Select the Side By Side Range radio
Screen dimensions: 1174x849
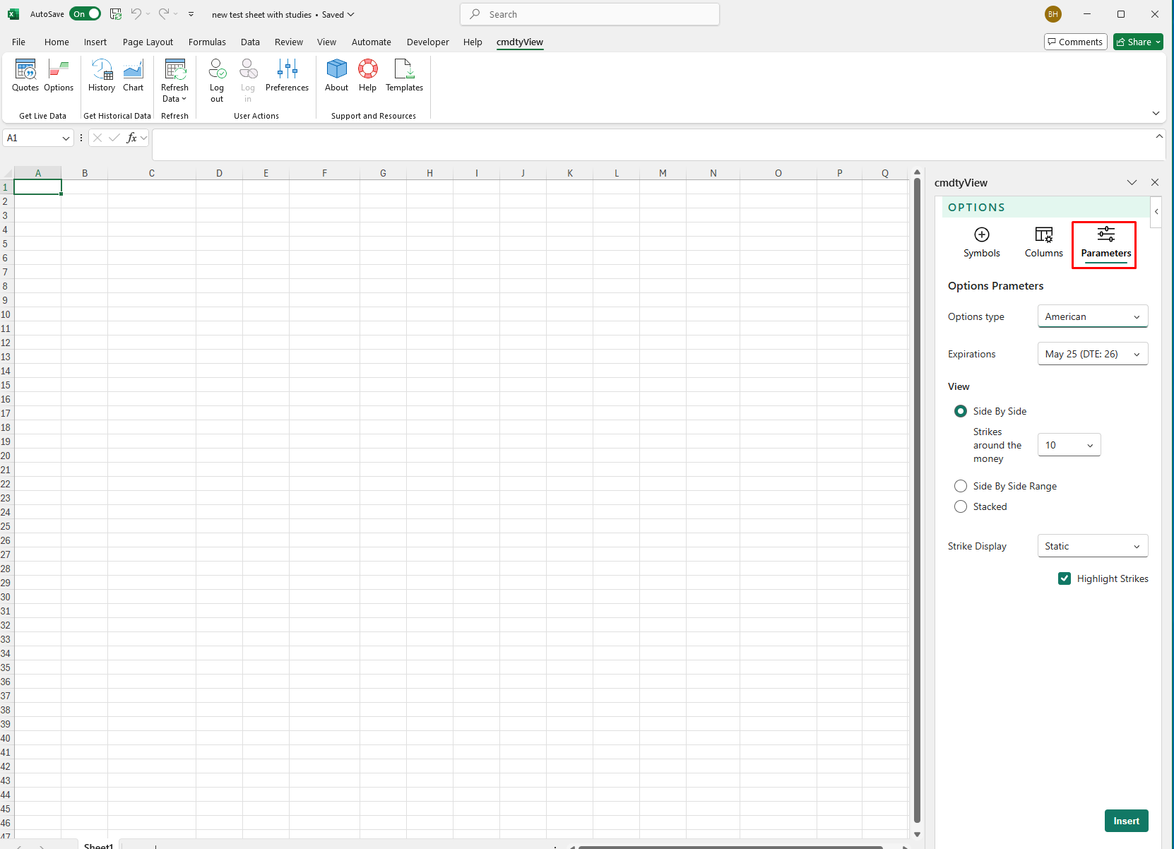tap(961, 486)
